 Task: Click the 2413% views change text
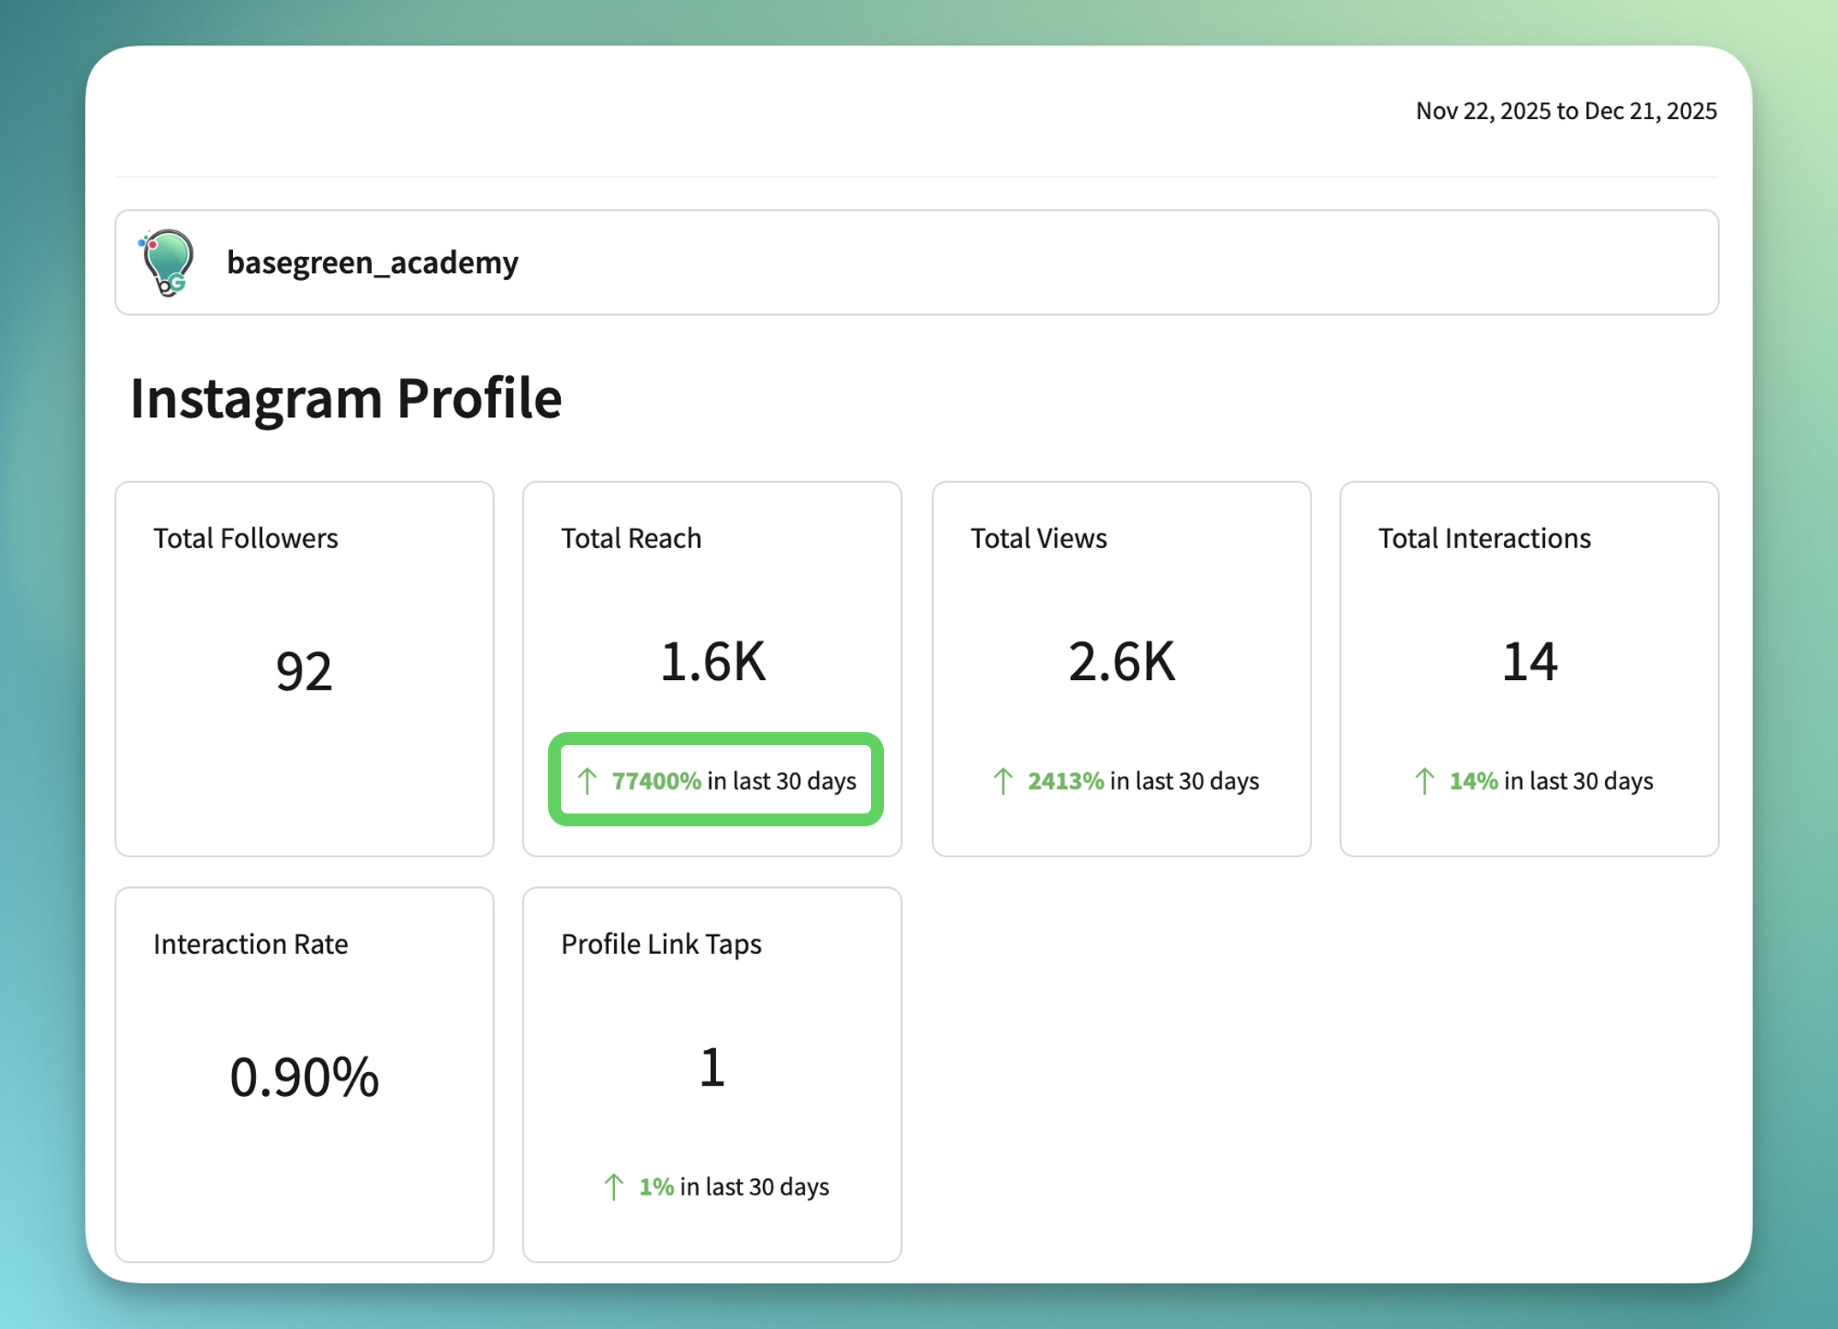pyautogui.click(x=1065, y=780)
